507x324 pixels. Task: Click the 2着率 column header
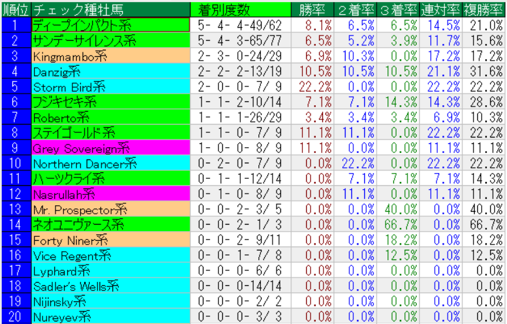point(356,9)
